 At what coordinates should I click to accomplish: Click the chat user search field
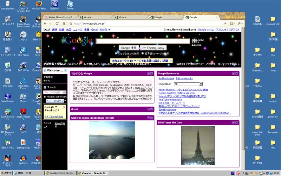pyautogui.click(x=55, y=92)
